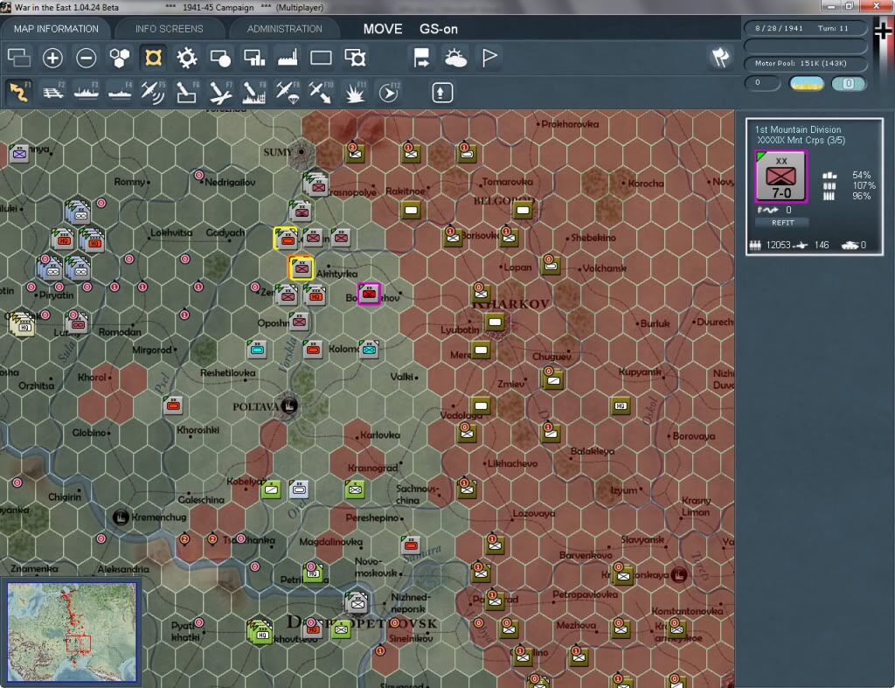
Task: Click the Sumy city hex
Action: click(x=301, y=152)
